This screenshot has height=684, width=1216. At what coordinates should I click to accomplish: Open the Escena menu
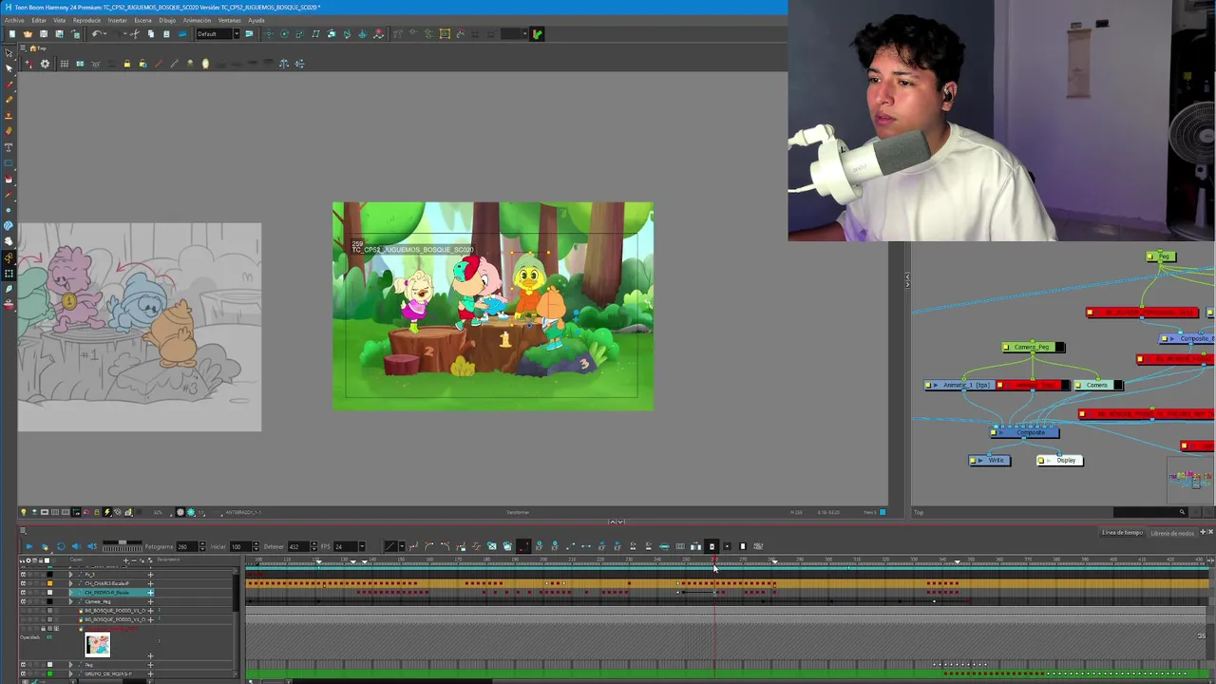click(142, 20)
